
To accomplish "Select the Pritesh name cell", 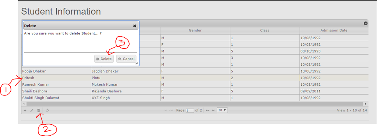I will (56, 78).
